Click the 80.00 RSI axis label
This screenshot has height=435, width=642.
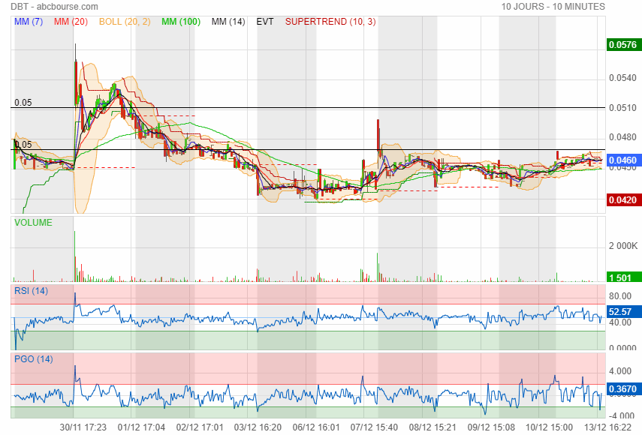pyautogui.click(x=620, y=295)
